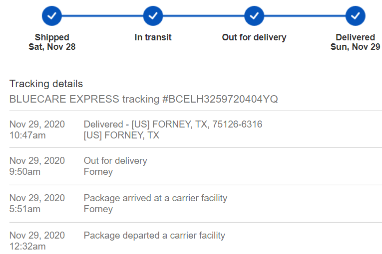Screen dimensions: 382x254
Task: Click progress line between Out for delivery and Delivered
Action: 305,16
